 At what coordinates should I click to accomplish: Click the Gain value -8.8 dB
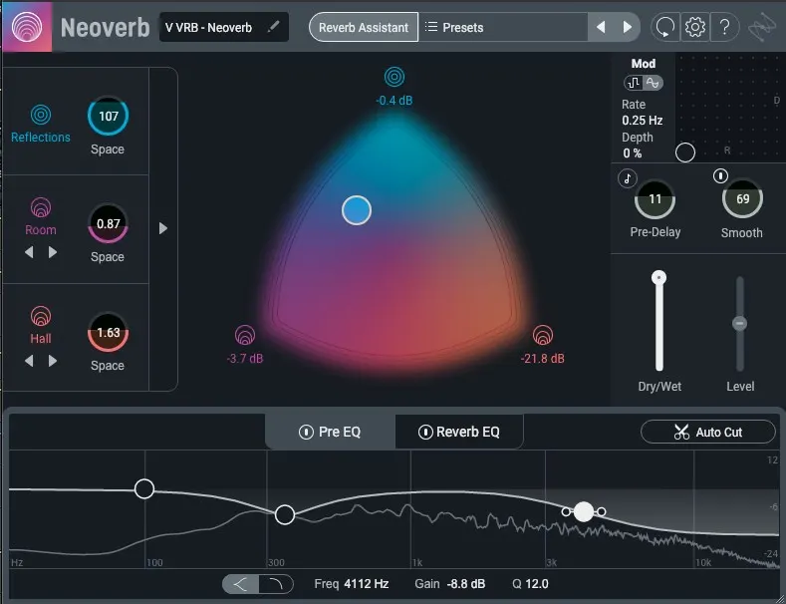point(465,584)
